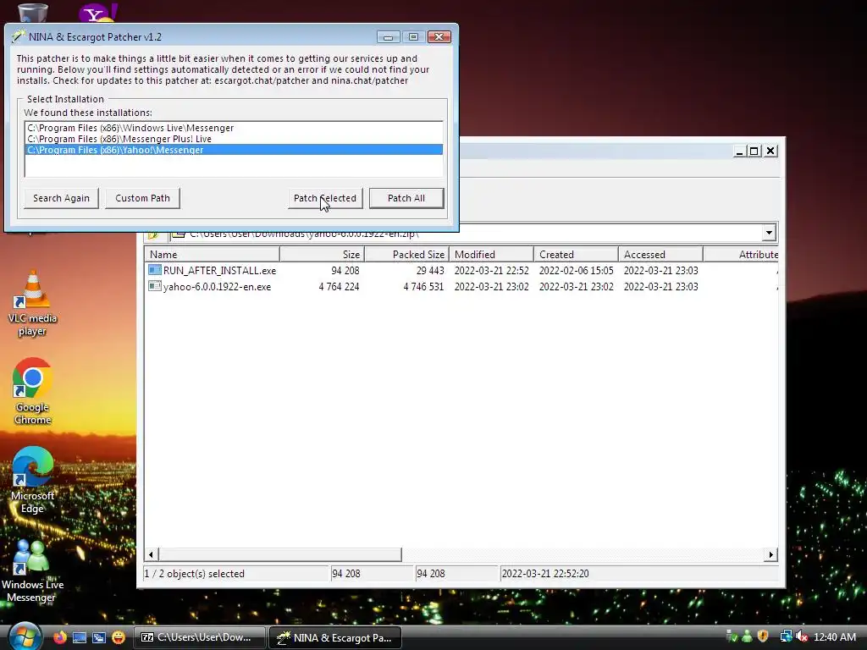Viewport: 867px width, 650px height.
Task: Launch Yahoo Messenger smiley quick launch icon
Action: click(119, 637)
